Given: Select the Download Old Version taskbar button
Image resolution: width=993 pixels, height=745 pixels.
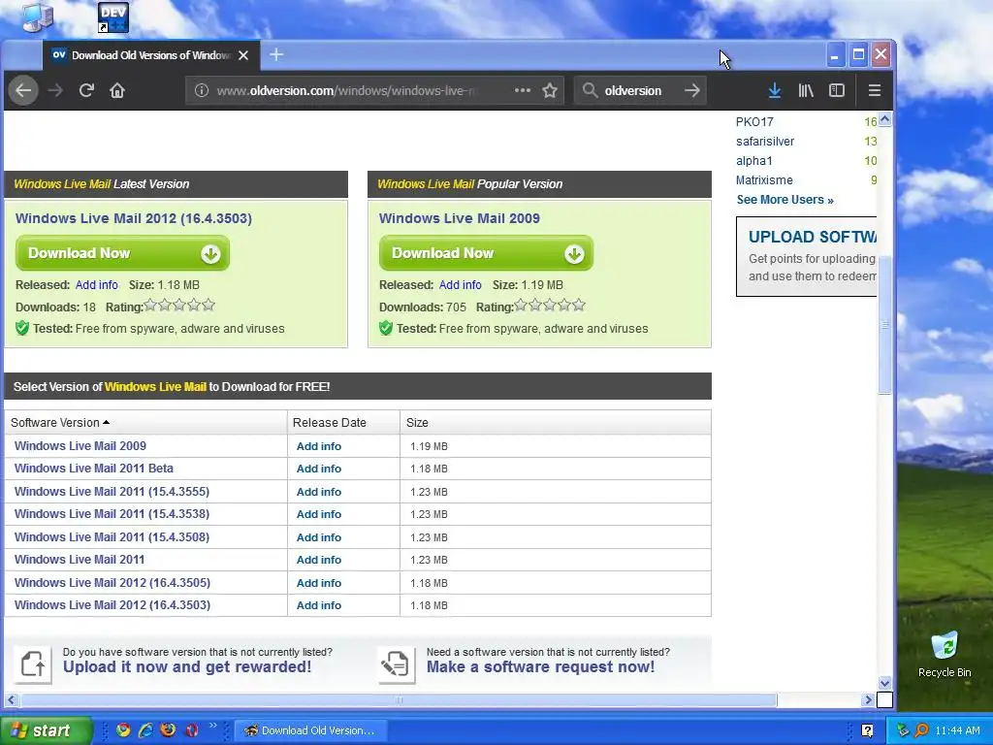Looking at the screenshot, I should (310, 730).
